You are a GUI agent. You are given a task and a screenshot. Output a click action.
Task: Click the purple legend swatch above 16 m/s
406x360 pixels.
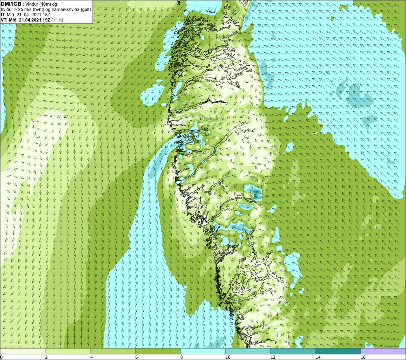(383, 351)
